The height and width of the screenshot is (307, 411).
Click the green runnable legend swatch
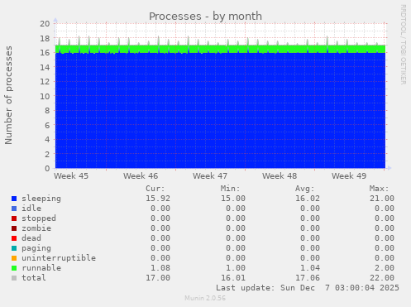tap(14, 268)
